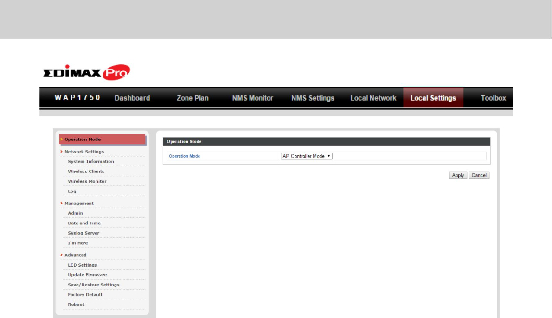Switch to the Zone Plan tab
Viewport: 552px width, 318px height.
click(193, 98)
